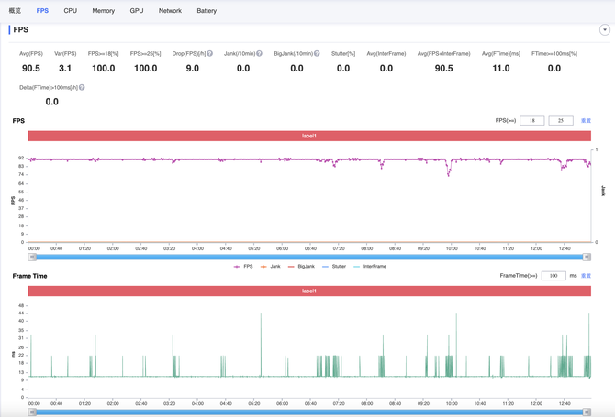Click the FPS chart's blue range slider bar
The height and width of the screenshot is (417, 615).
(x=309, y=258)
